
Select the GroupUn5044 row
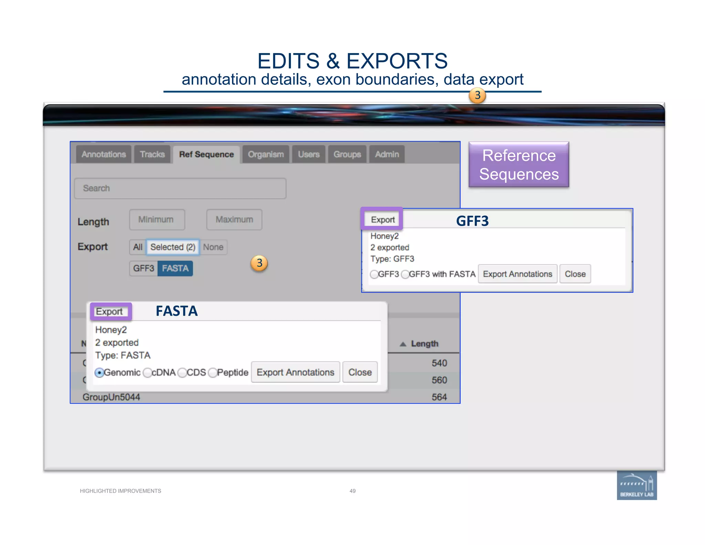tap(265, 397)
